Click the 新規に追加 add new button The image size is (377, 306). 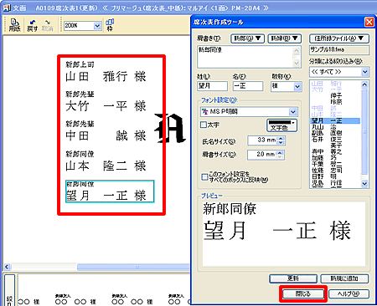pos(344,278)
